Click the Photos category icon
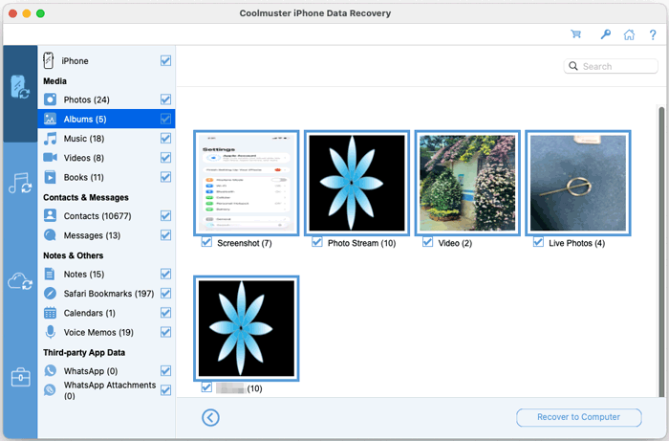 pyautogui.click(x=50, y=99)
